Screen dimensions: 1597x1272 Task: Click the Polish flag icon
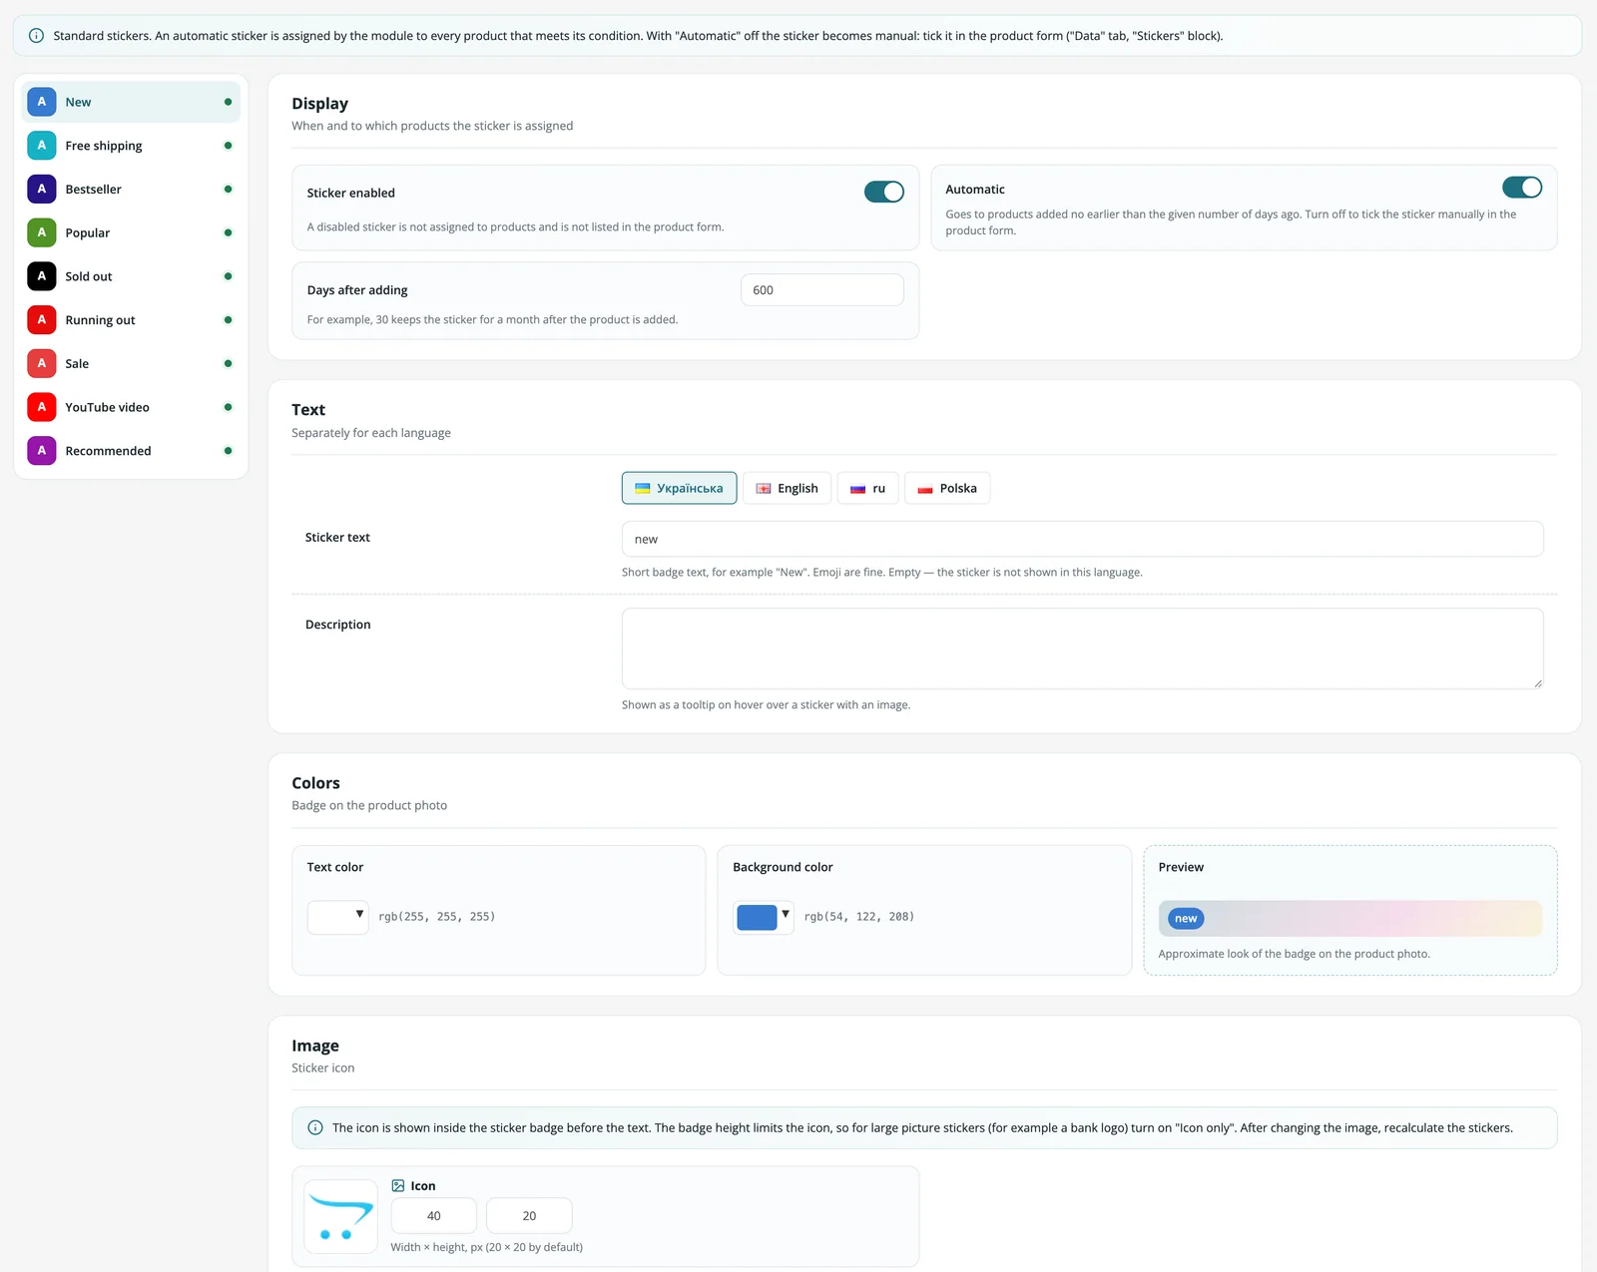[925, 489]
